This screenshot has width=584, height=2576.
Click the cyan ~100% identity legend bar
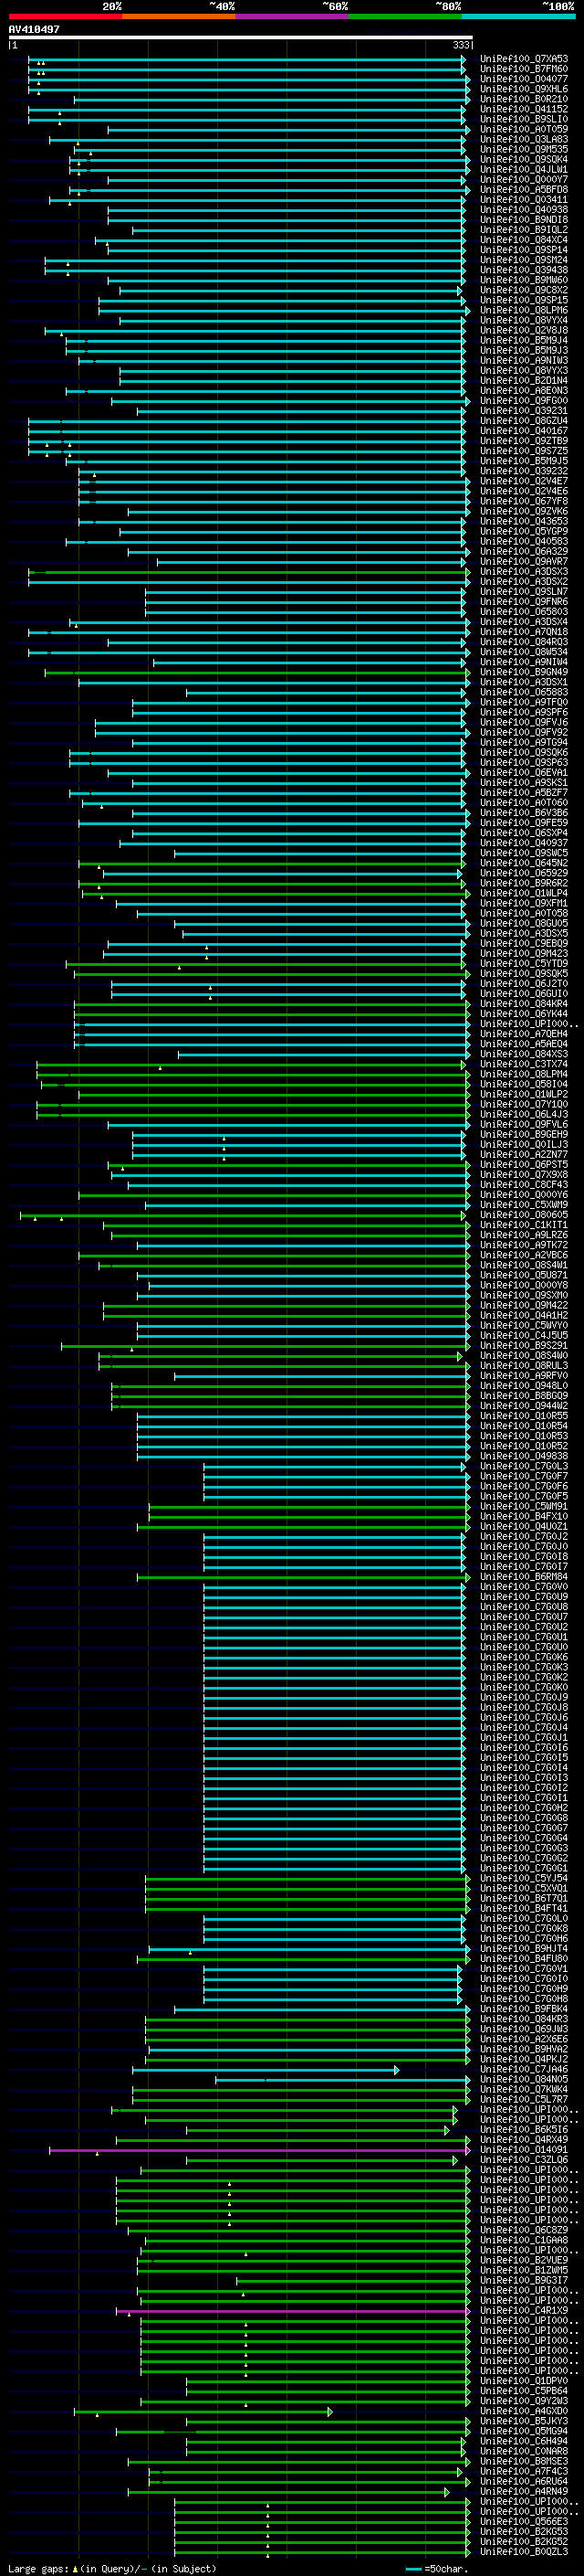(x=518, y=16)
